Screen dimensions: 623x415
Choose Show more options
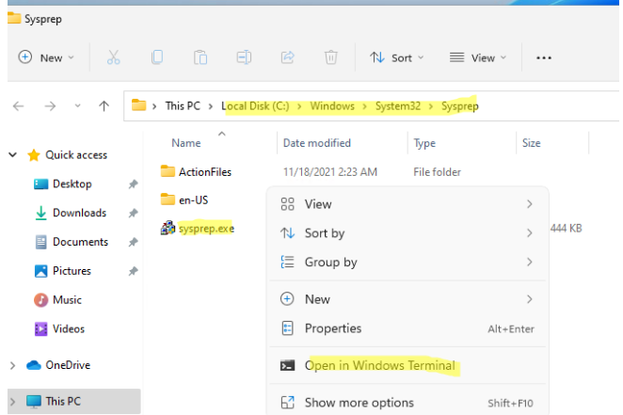[x=407, y=403]
